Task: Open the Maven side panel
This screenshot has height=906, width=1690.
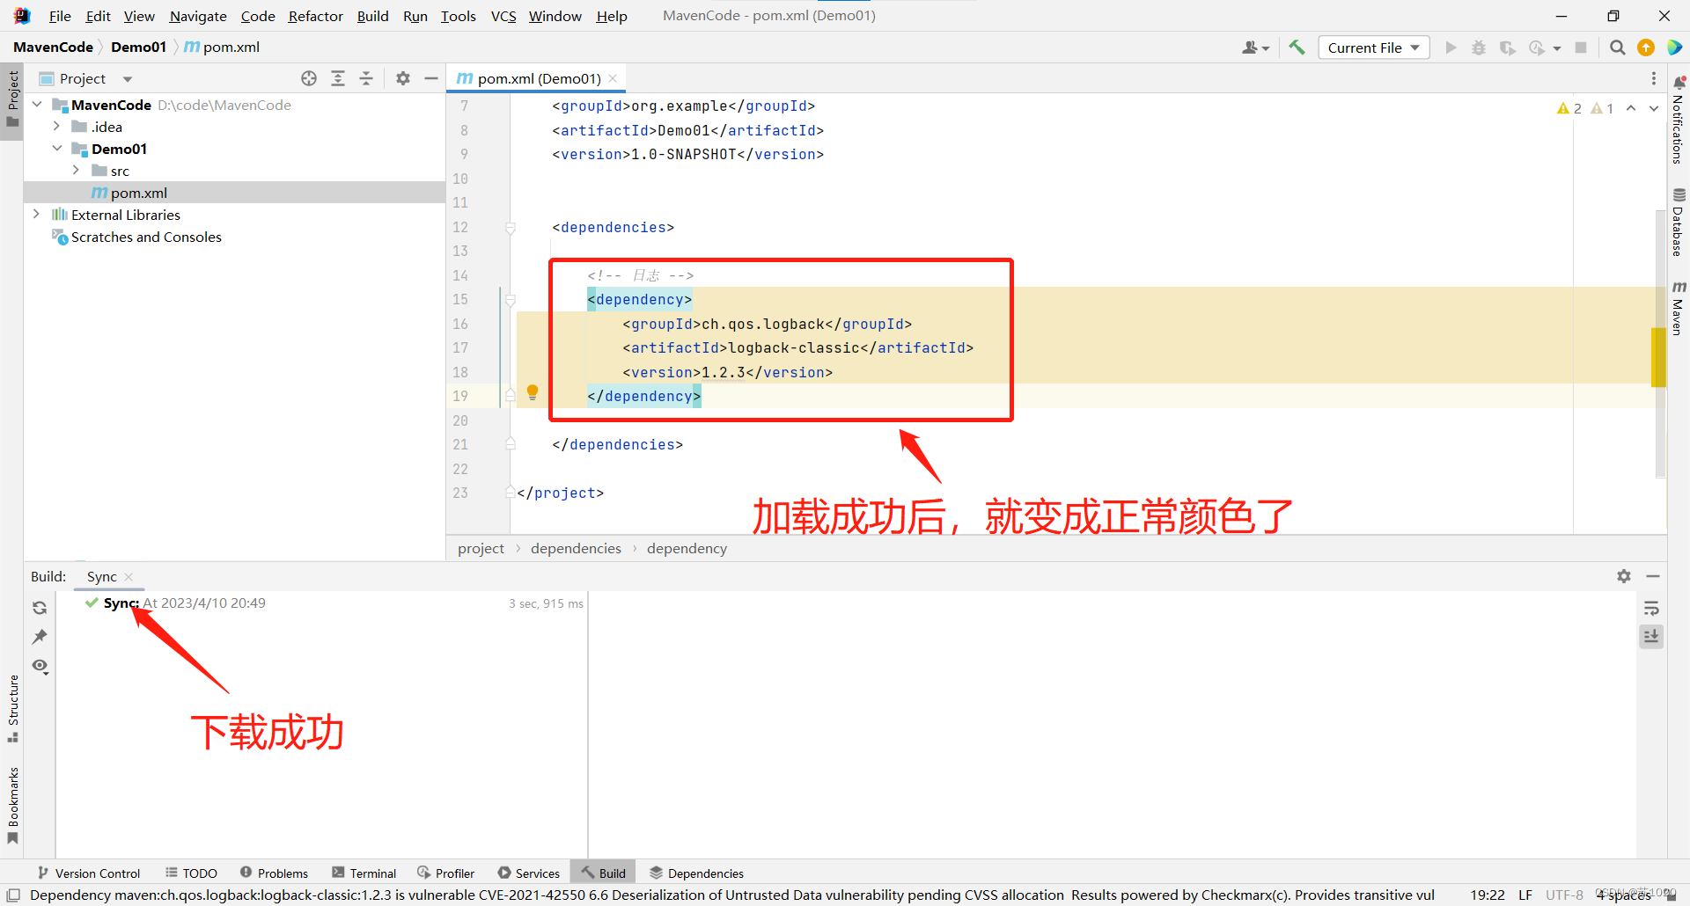Action: (1679, 308)
